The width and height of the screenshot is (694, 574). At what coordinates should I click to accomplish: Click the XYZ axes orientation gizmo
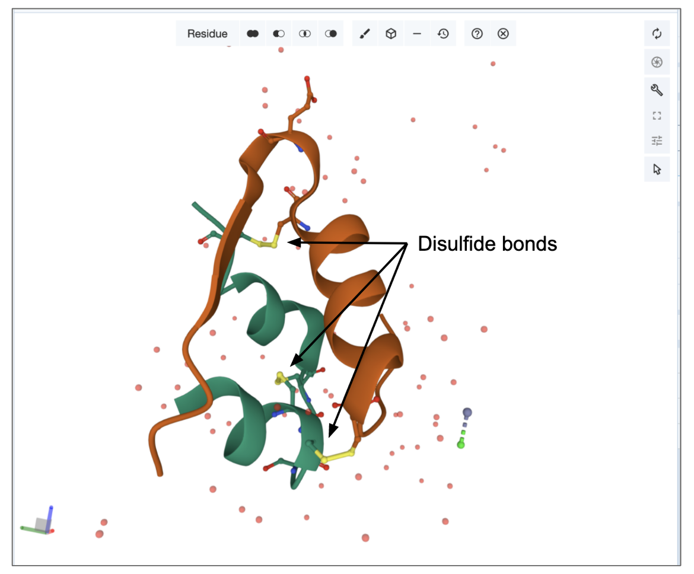[x=40, y=523]
